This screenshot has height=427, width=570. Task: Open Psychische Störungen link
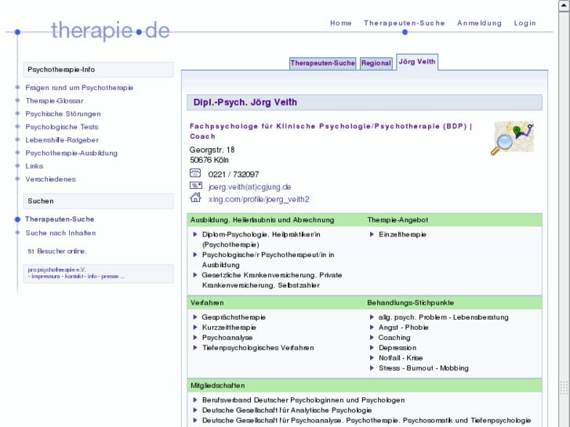click(64, 114)
